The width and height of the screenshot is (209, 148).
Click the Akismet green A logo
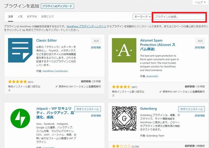(x=124, y=50)
